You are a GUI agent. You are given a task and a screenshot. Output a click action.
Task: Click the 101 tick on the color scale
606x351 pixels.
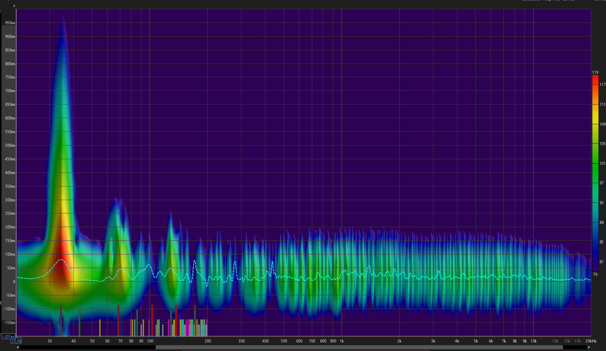[x=603, y=164]
